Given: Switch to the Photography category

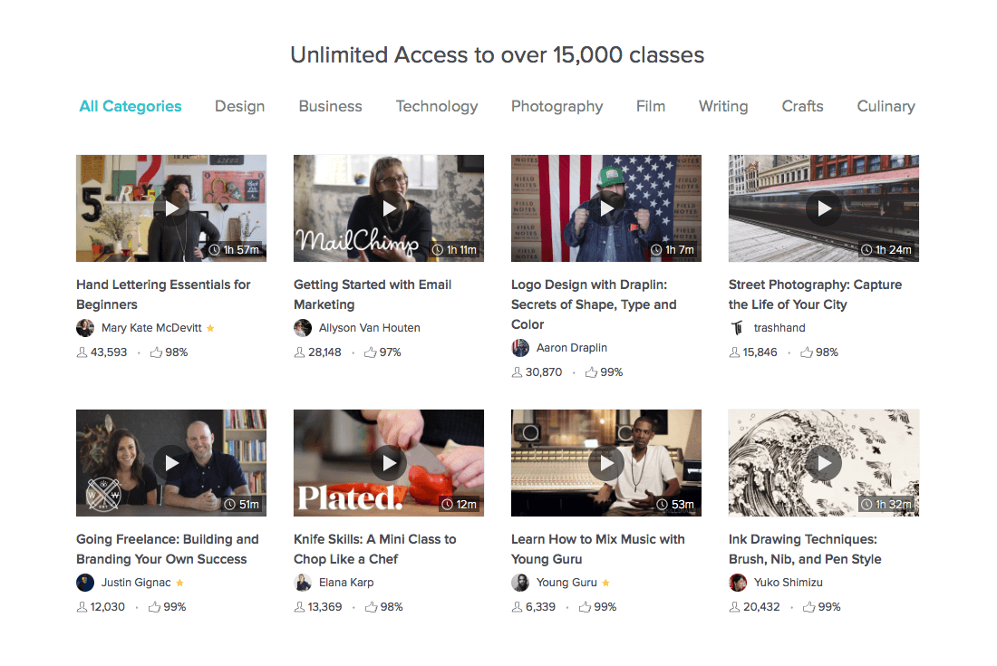Looking at the screenshot, I should (557, 106).
